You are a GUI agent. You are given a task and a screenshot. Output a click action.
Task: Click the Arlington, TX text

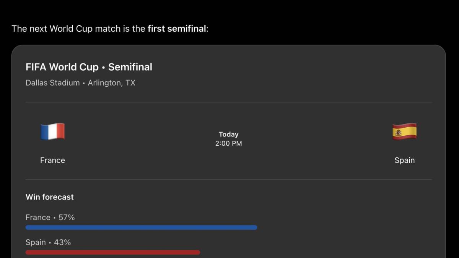112,83
